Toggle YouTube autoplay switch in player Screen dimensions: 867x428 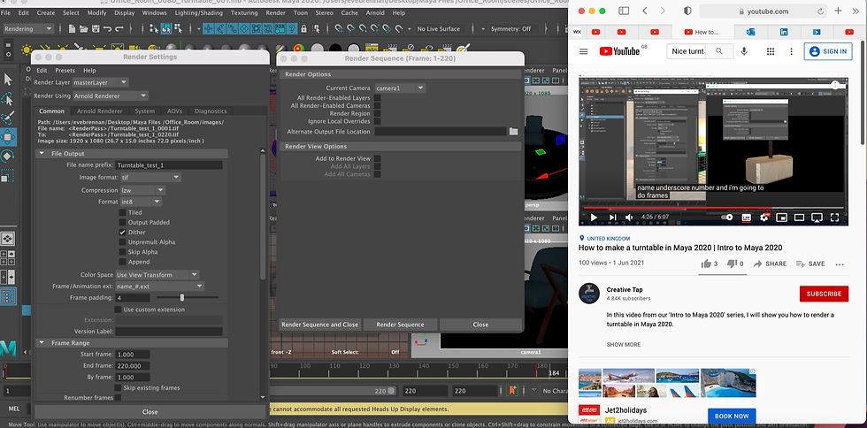pyautogui.click(x=727, y=218)
